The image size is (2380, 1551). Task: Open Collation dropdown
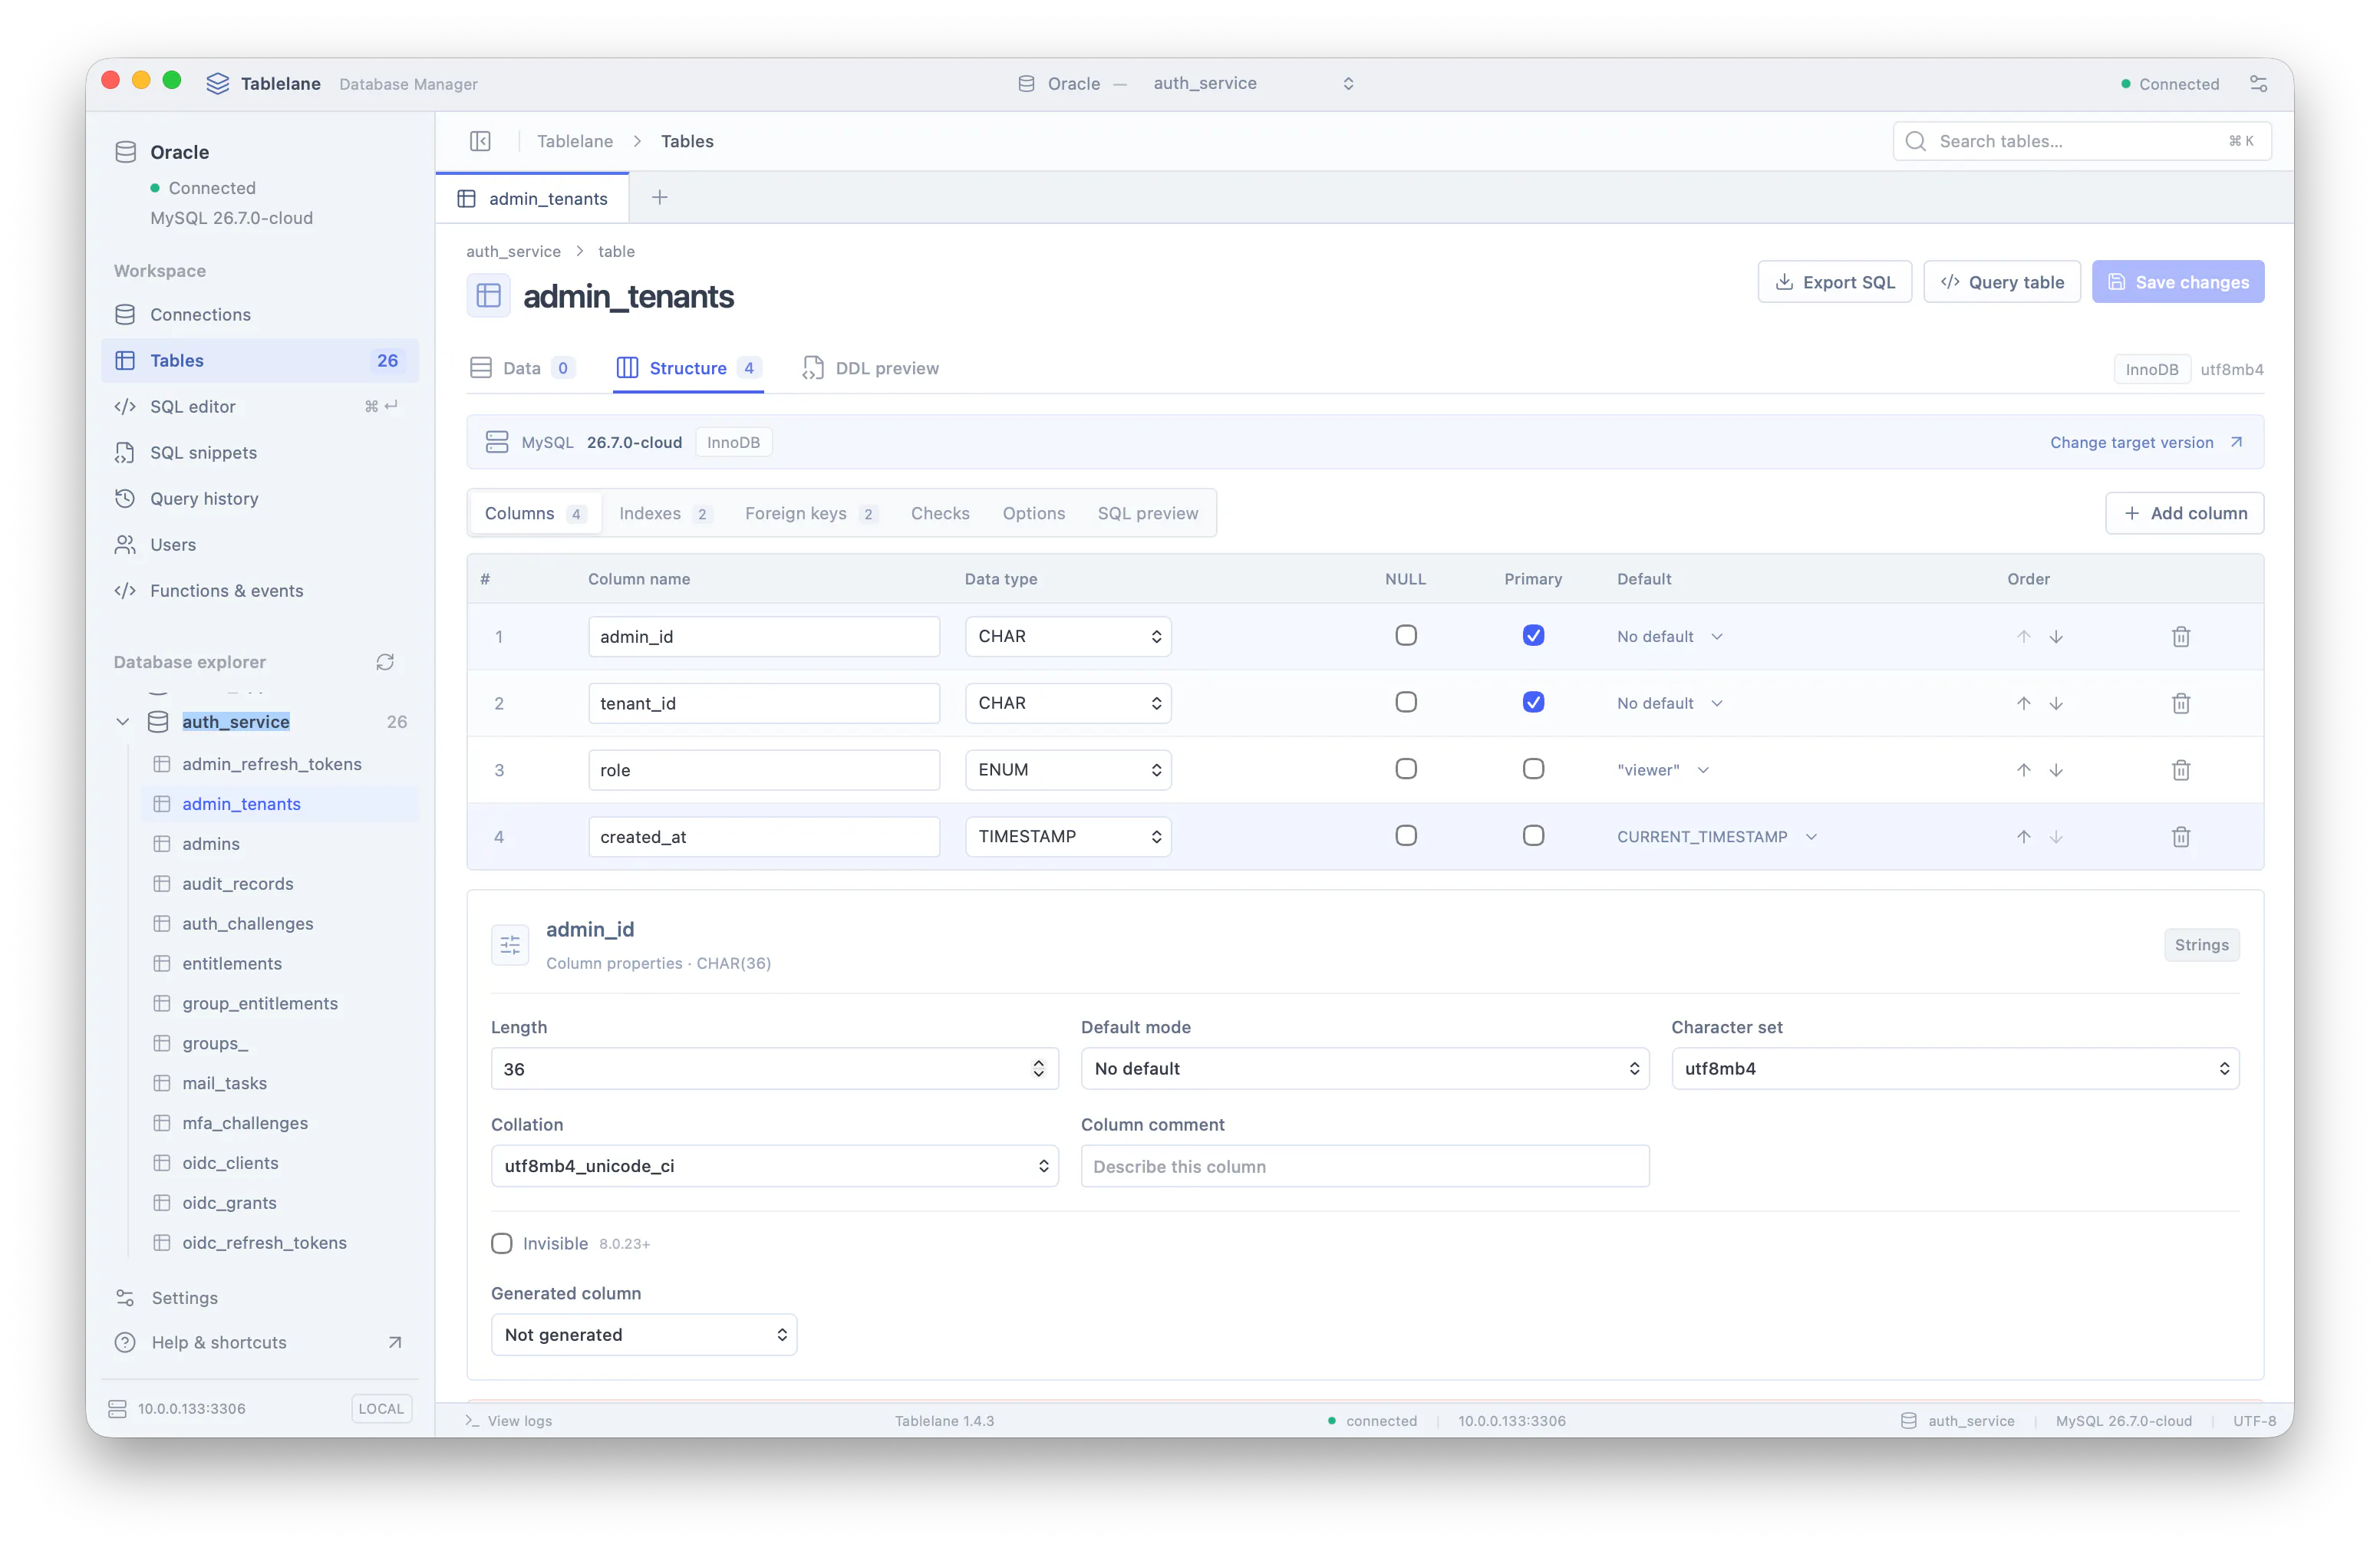(775, 1166)
